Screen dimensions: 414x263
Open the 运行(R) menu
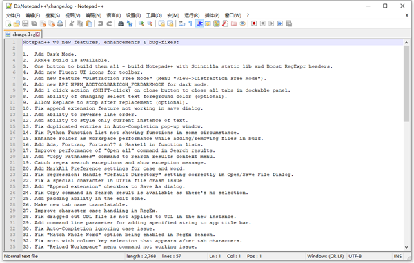(192, 16)
